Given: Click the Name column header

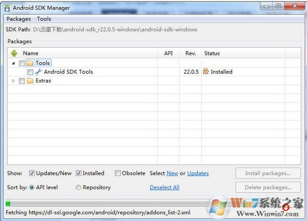Looking at the screenshot, I should 31,53.
